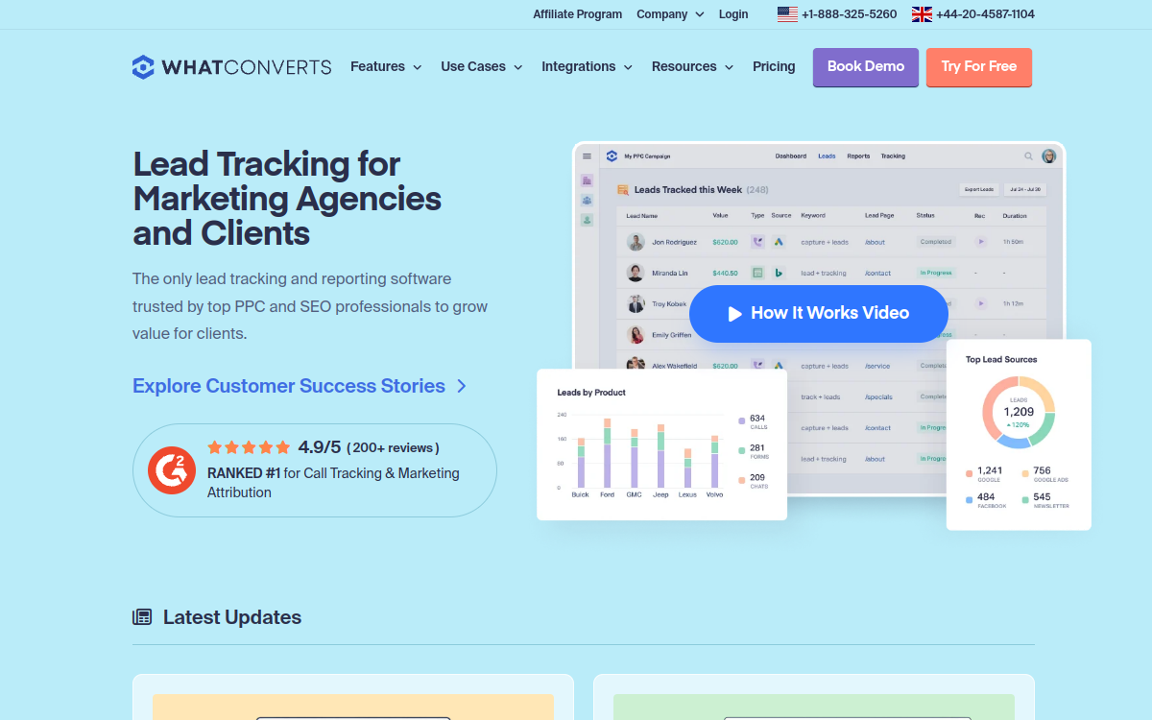Click the search magnifier in dashboard preview
Viewport: 1152px width, 720px height.
point(1029,156)
